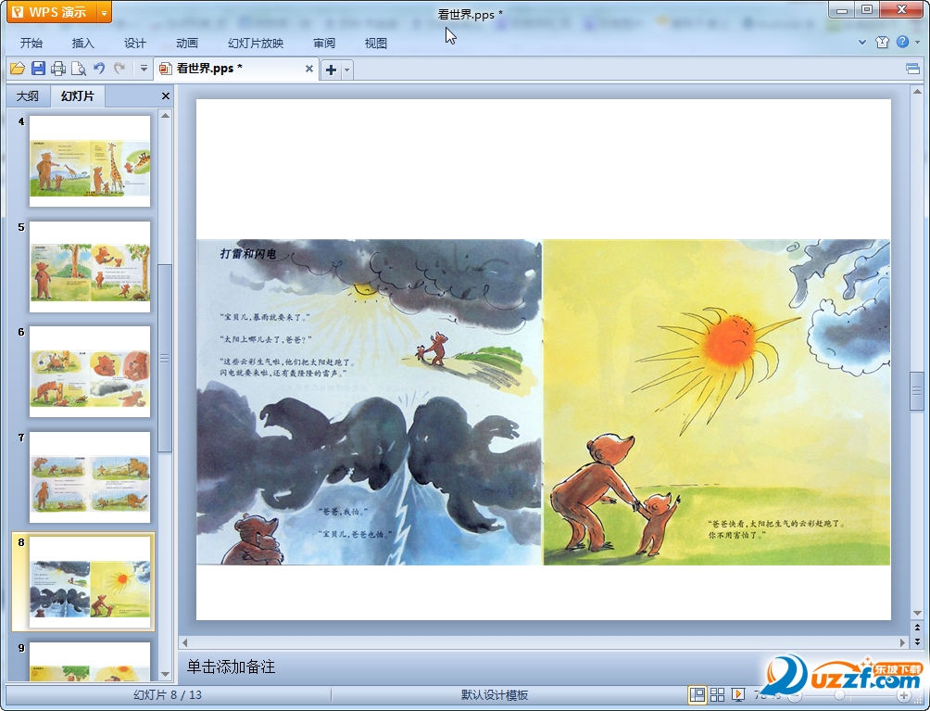The image size is (930, 711).
Task: Open the quick access toolbar customize dropdown
Action: (x=144, y=69)
